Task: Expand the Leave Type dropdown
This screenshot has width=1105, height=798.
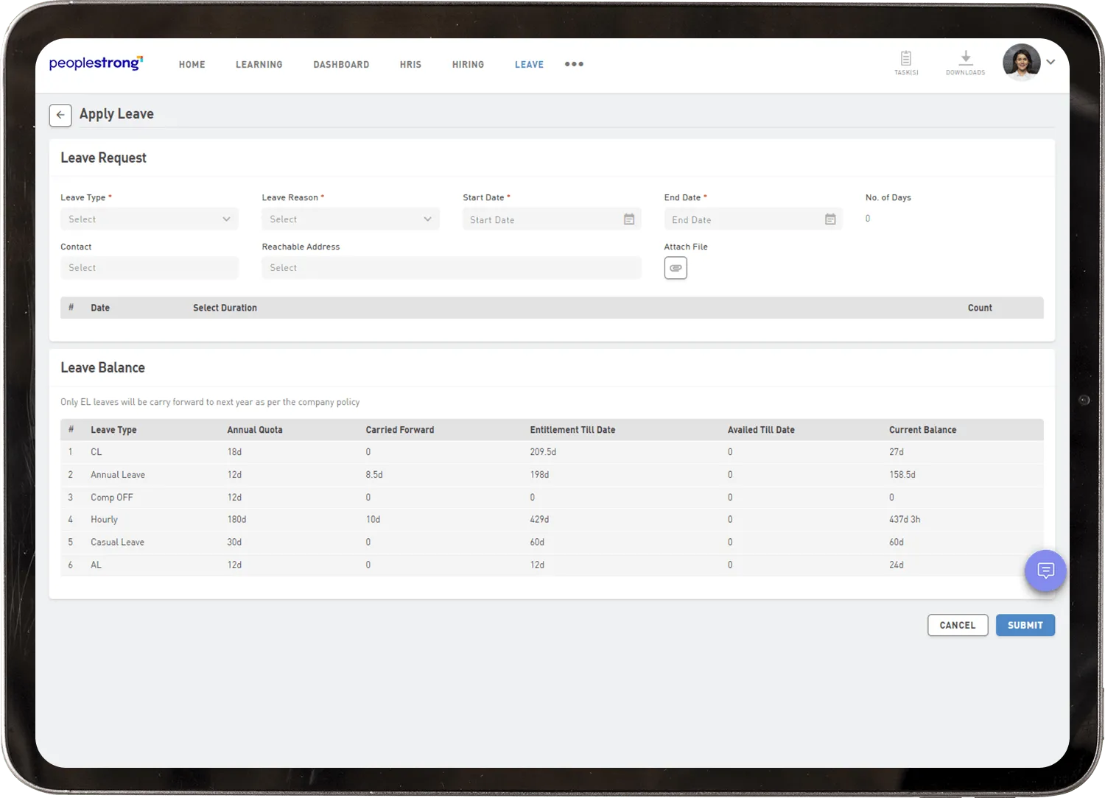Action: point(149,219)
